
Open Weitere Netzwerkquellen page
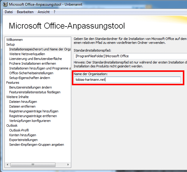click(x=27, y=54)
